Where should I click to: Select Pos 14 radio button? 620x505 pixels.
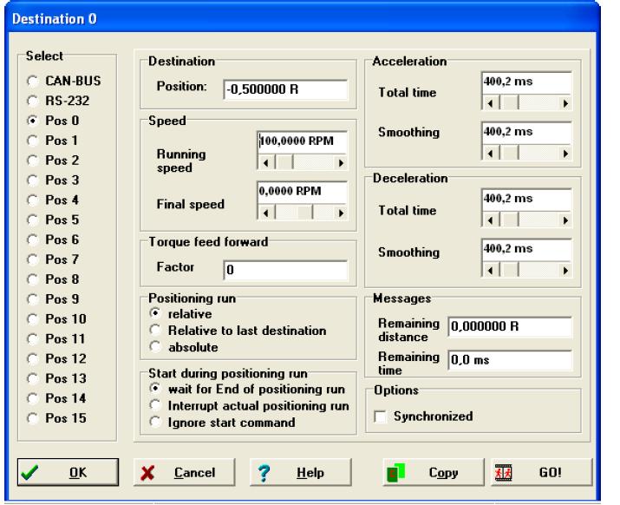(32, 398)
